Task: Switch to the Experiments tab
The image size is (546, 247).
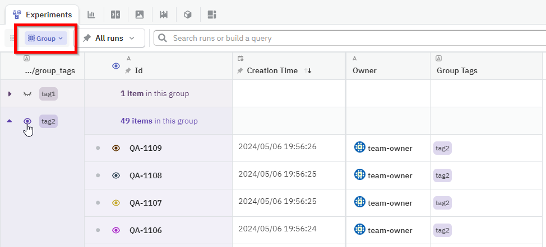Action: pyautogui.click(x=43, y=15)
